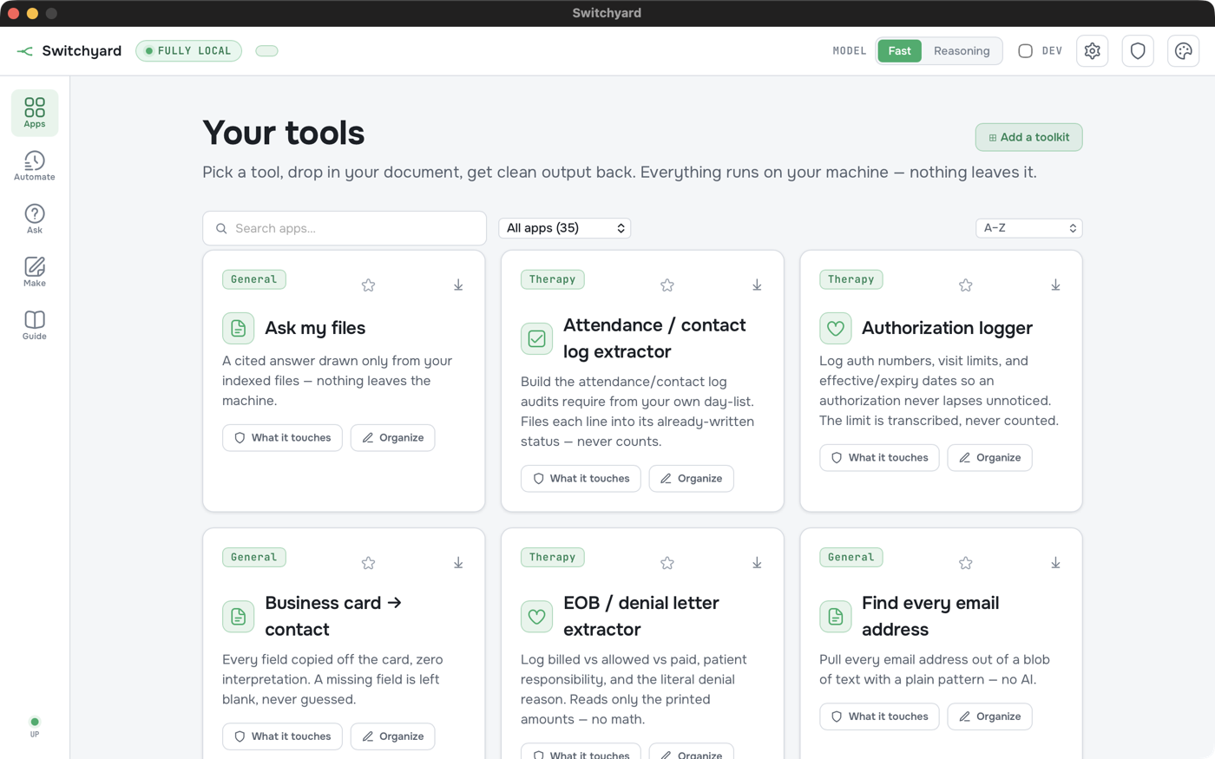The image size is (1215, 759).
Task: Open the EOB / denial letter extractor title
Action: pyautogui.click(x=641, y=616)
